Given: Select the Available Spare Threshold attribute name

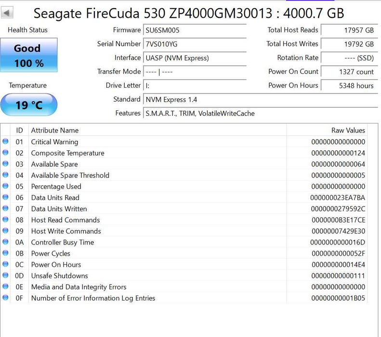Looking at the screenshot, I should tap(70, 175).
